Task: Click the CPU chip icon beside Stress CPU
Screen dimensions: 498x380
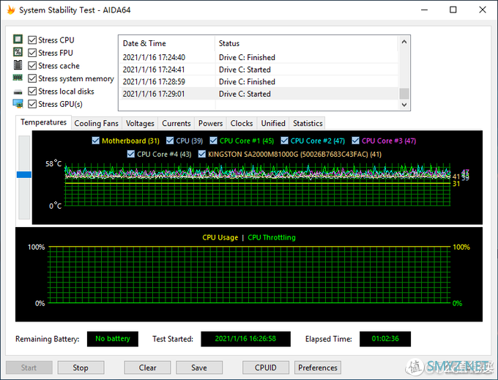Action: (18, 40)
